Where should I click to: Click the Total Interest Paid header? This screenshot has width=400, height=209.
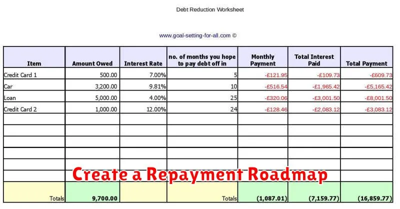click(314, 60)
